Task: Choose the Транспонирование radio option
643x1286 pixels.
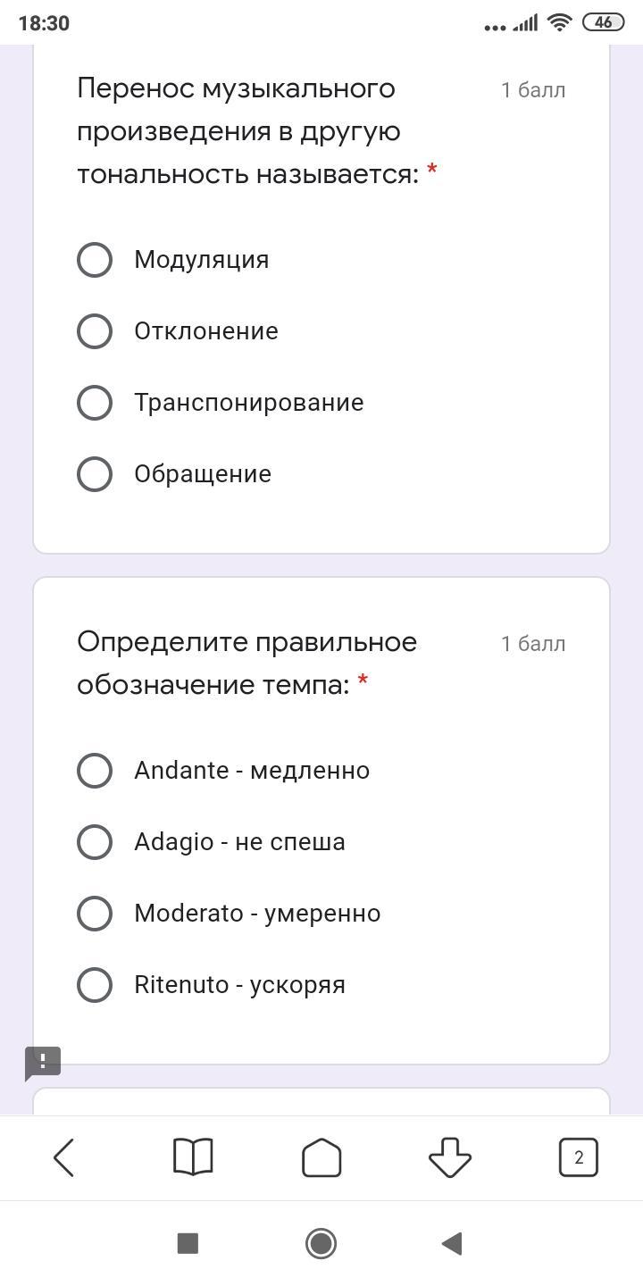Action: [x=95, y=403]
